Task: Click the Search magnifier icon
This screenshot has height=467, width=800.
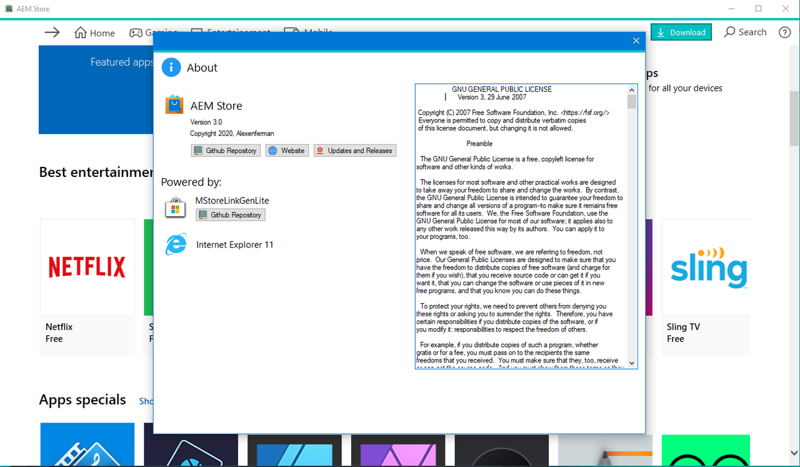Action: coord(729,32)
